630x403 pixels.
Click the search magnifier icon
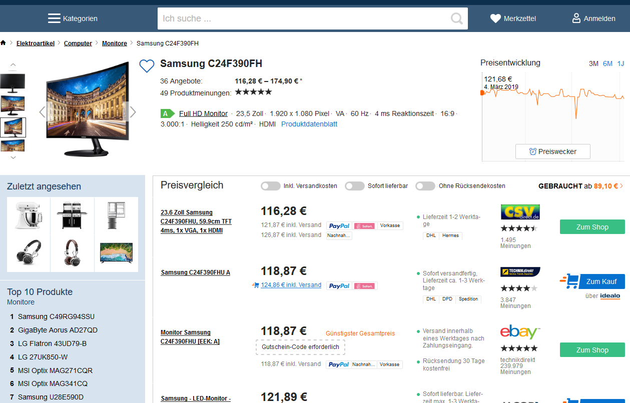click(456, 18)
